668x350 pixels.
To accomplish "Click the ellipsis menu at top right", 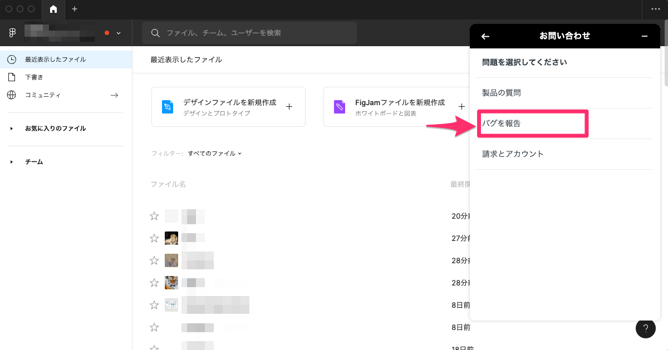I will click(x=656, y=9).
